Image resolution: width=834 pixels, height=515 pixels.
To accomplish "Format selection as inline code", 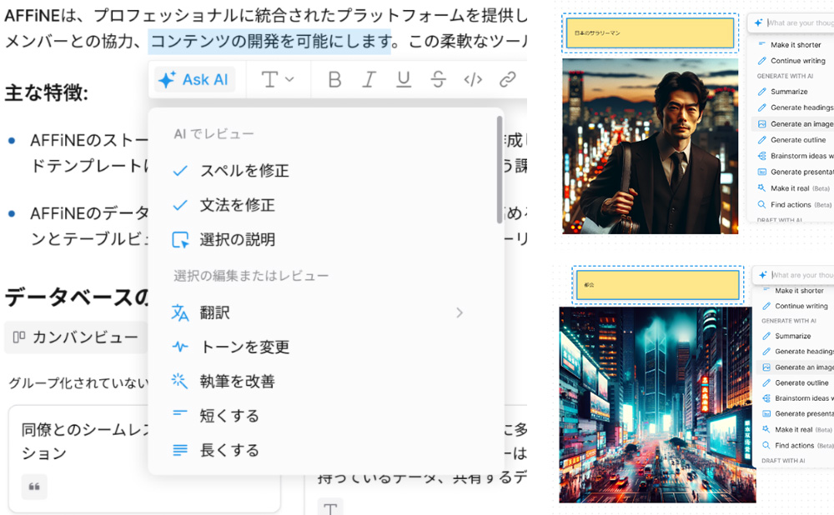I will 473,80.
